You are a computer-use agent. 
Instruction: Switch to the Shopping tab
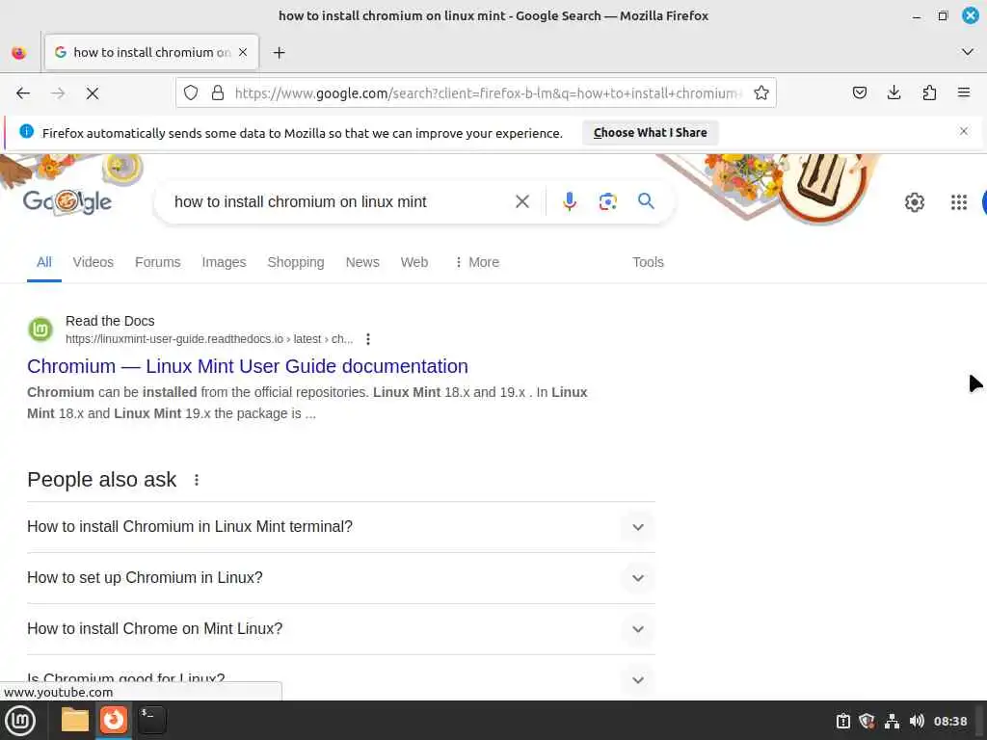296,262
